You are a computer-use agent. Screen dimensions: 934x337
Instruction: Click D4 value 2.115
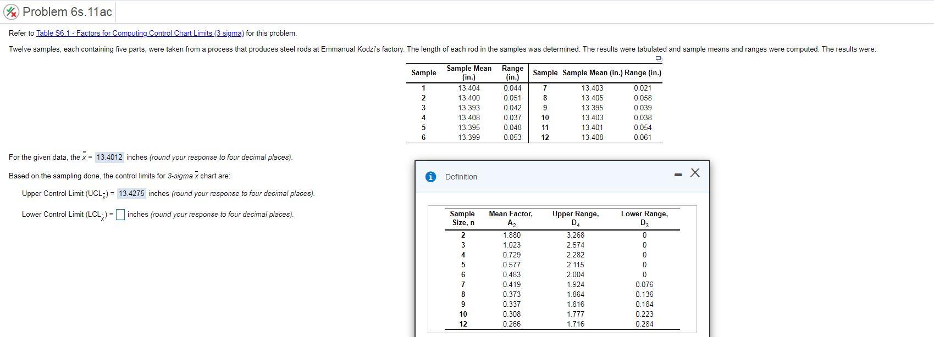coord(576,265)
